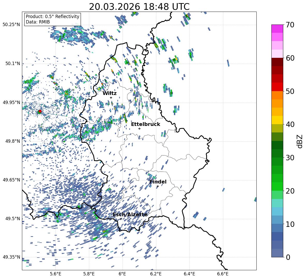Screen dimensions: 306x279
Task: Pick the magenta top colorbar segment
Action: 277,28
